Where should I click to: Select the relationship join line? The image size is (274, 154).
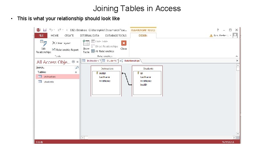(127, 79)
